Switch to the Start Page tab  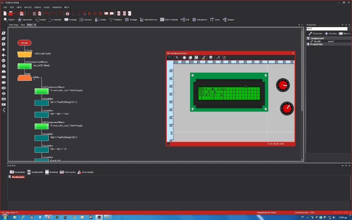[13, 25]
